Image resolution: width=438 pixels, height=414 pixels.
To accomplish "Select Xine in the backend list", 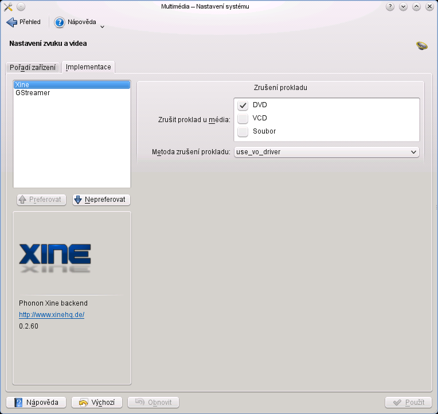I will tap(72, 85).
